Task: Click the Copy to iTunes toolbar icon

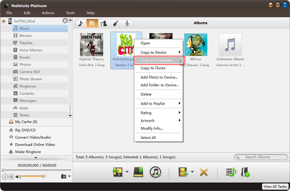Action: 155,172
